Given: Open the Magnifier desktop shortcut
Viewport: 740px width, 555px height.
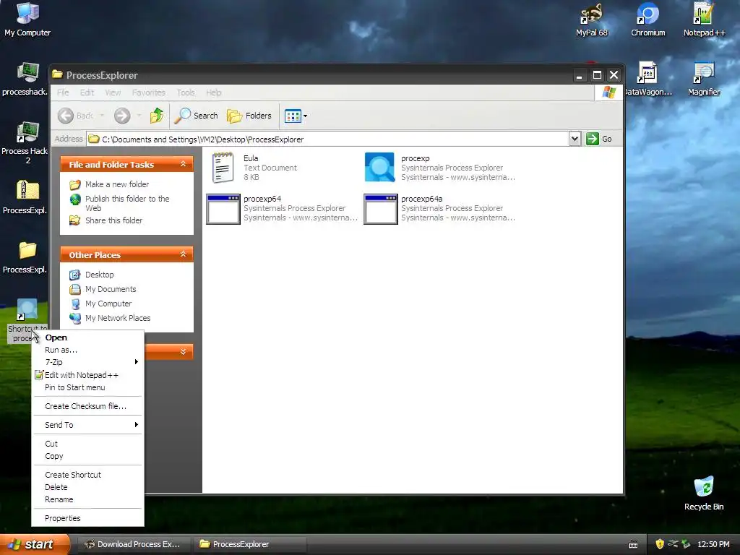Looking at the screenshot, I should pos(704,78).
